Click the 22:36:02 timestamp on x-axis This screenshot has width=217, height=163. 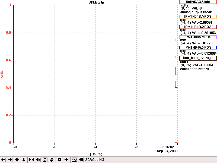(167, 147)
